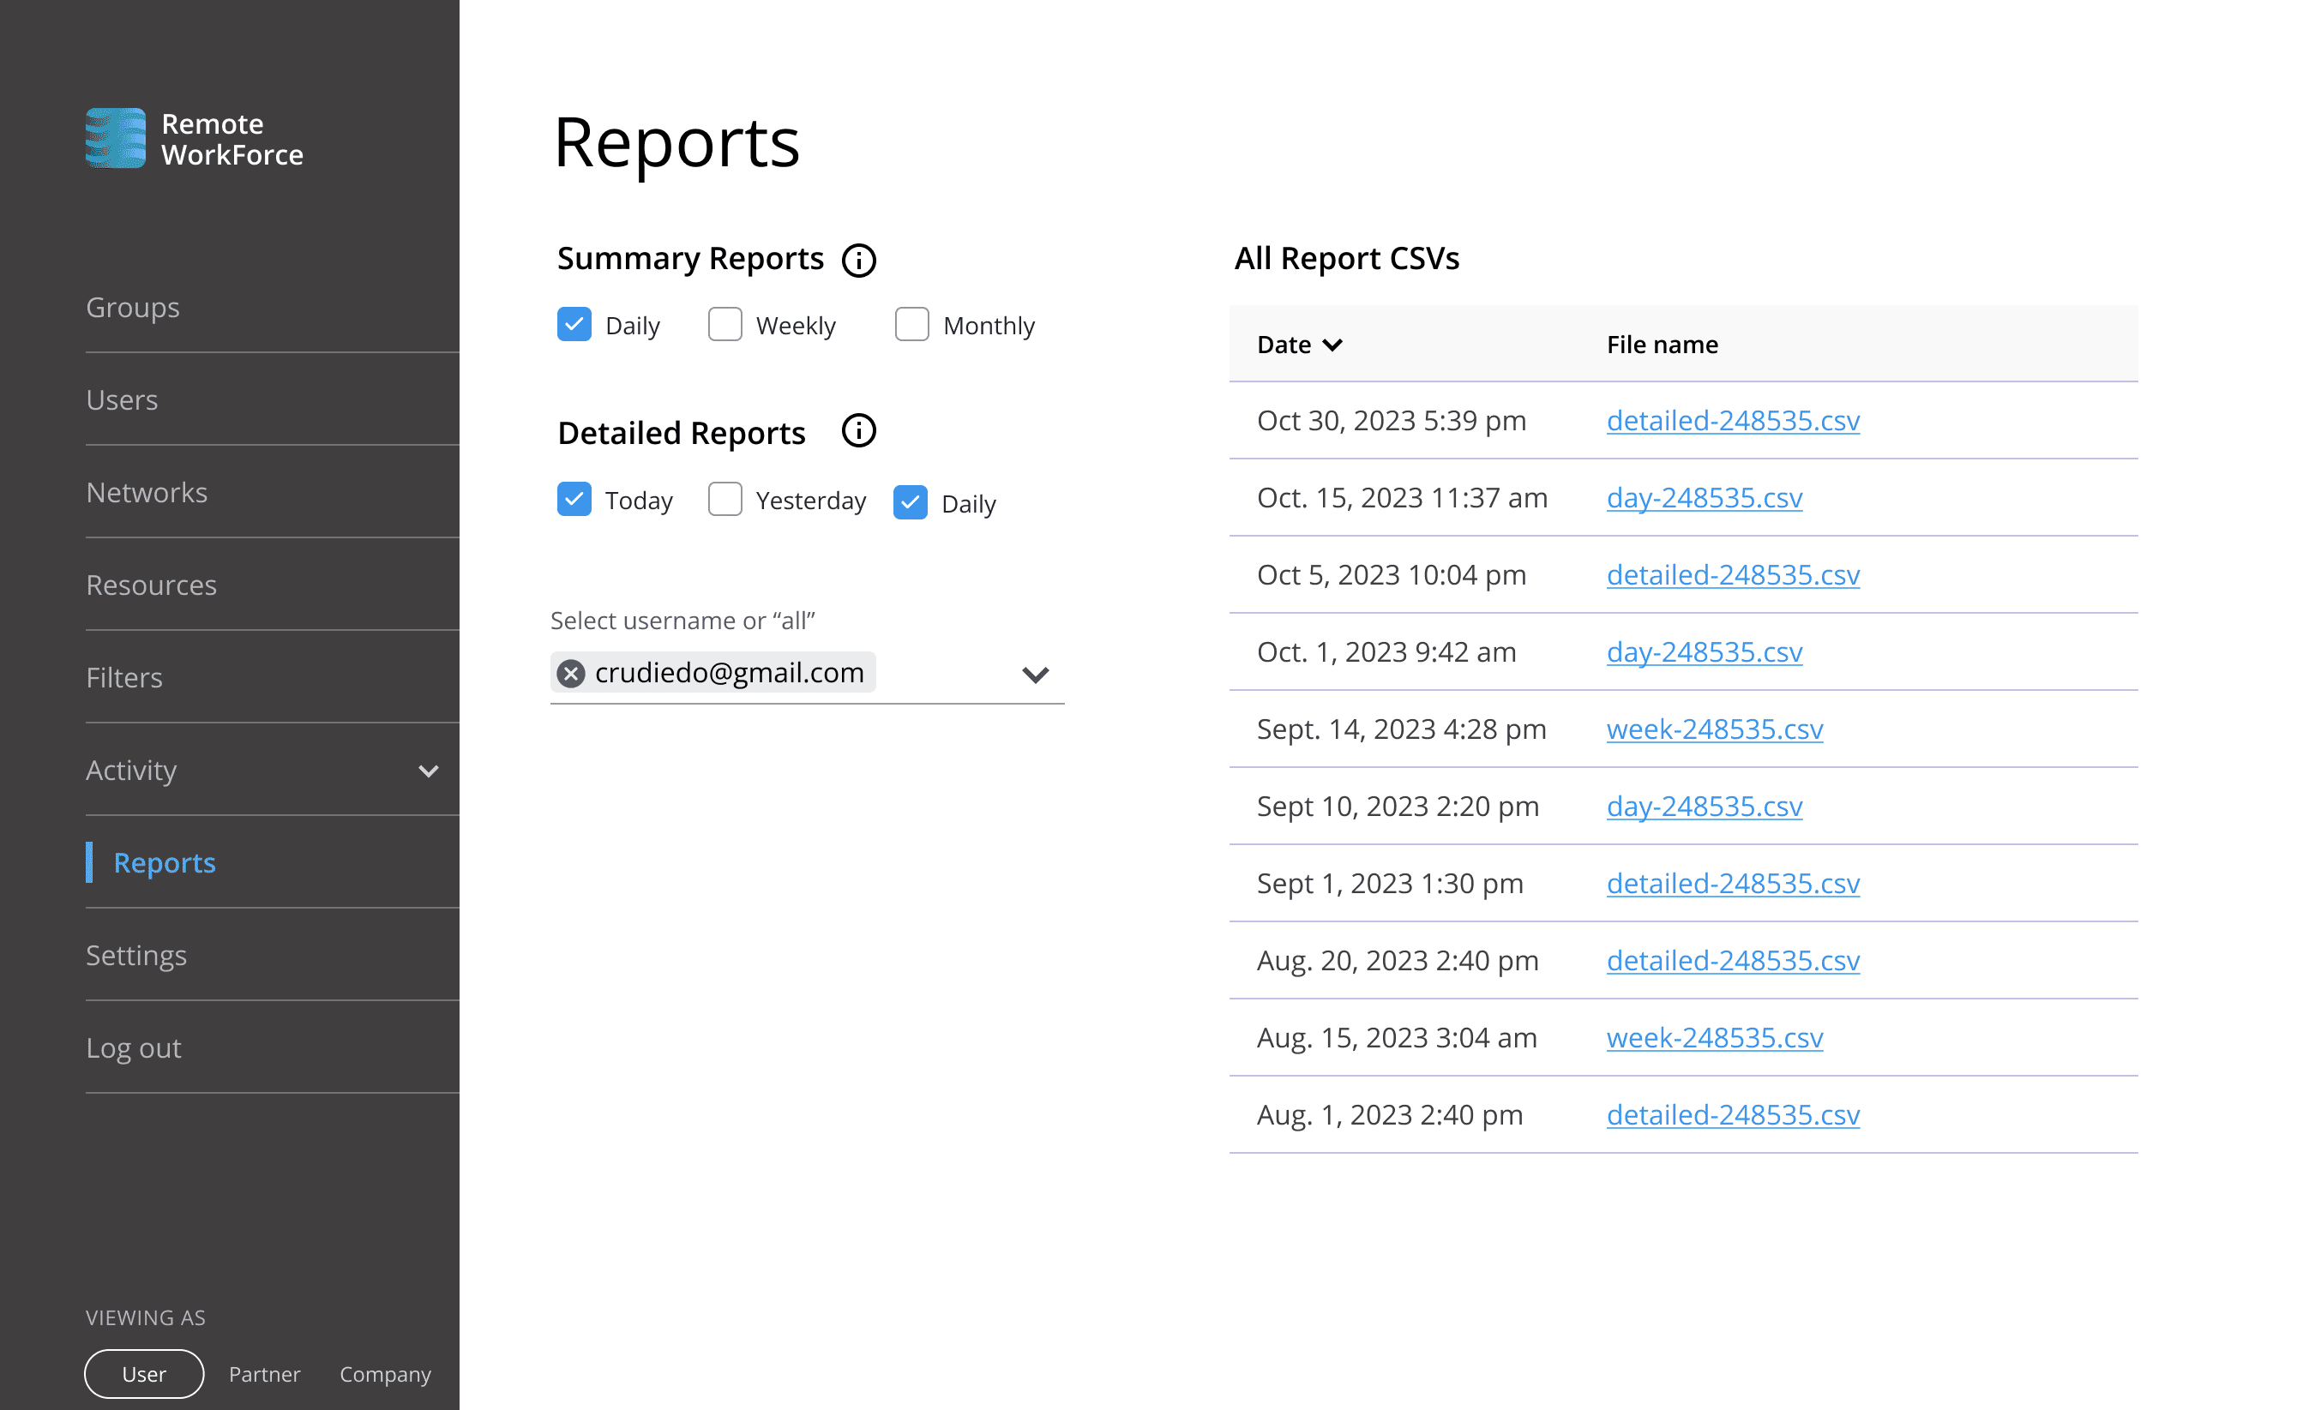Screen dimensions: 2315x1410
Task: Enable the Weekly summary report checkbox
Action: tap(725, 325)
